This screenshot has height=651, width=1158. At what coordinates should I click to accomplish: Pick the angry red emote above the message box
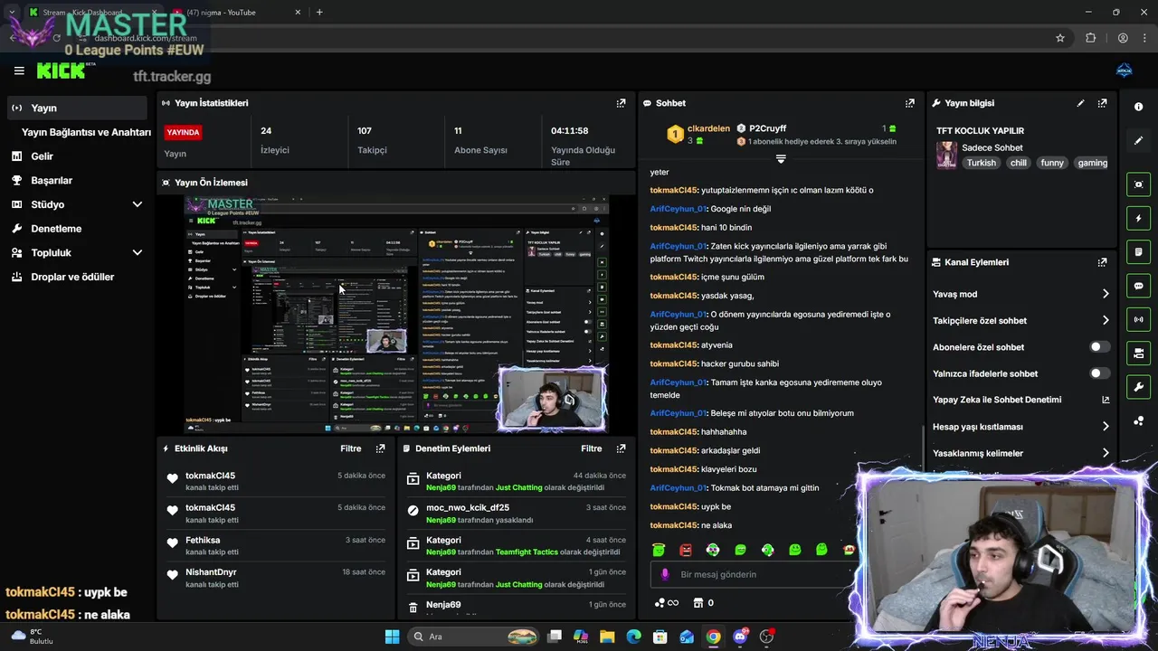pos(686,550)
